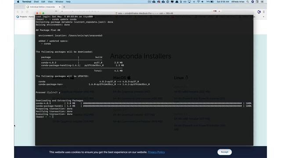Viewport: 281px width, 158px height.
Task: Open Notification Center icon
Action: [262, 2]
